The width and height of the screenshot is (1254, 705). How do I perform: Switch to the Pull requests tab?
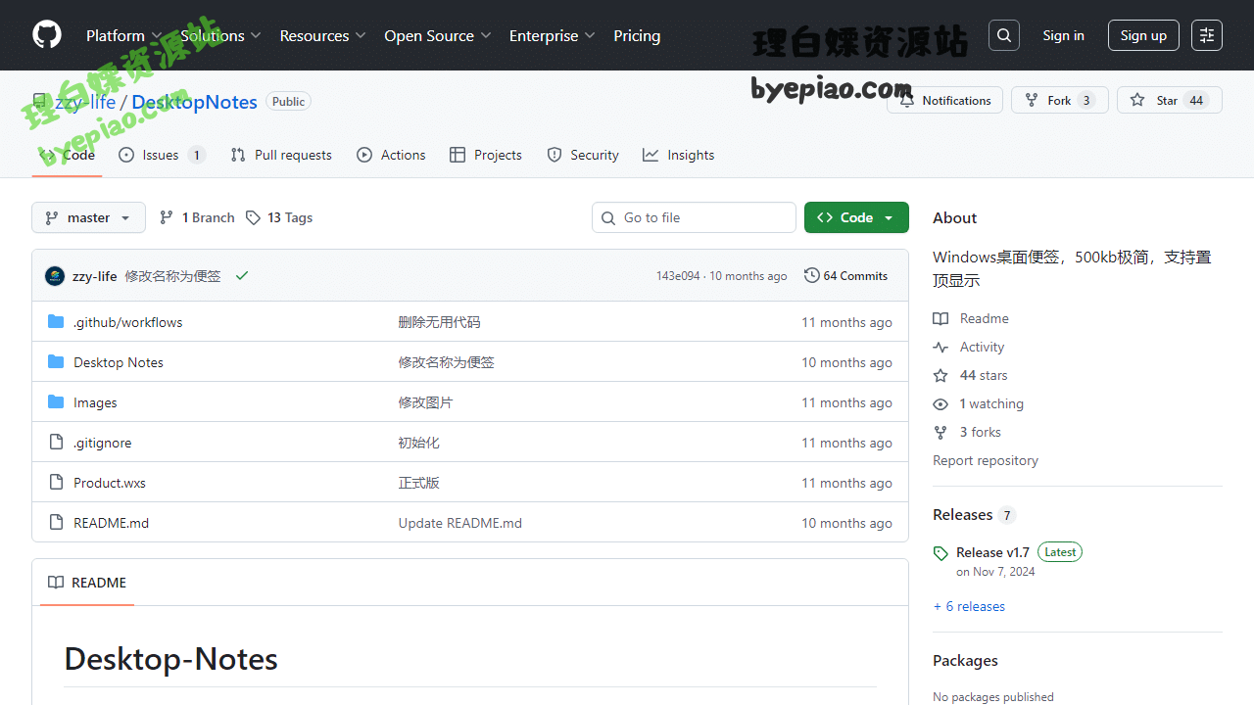(x=281, y=155)
